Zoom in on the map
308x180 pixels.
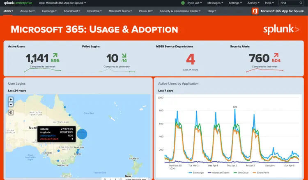pyautogui.click(x=11, y=99)
